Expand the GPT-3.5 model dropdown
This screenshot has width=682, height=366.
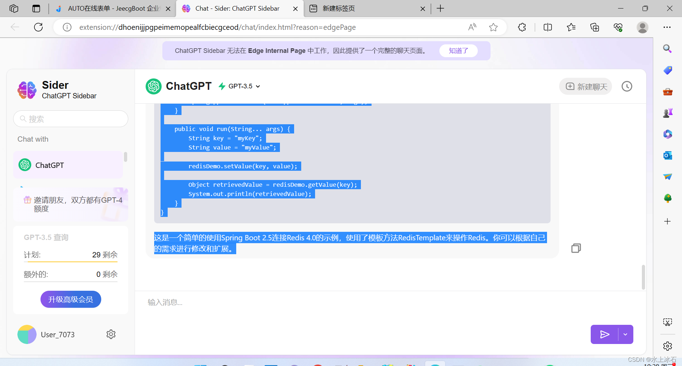244,86
